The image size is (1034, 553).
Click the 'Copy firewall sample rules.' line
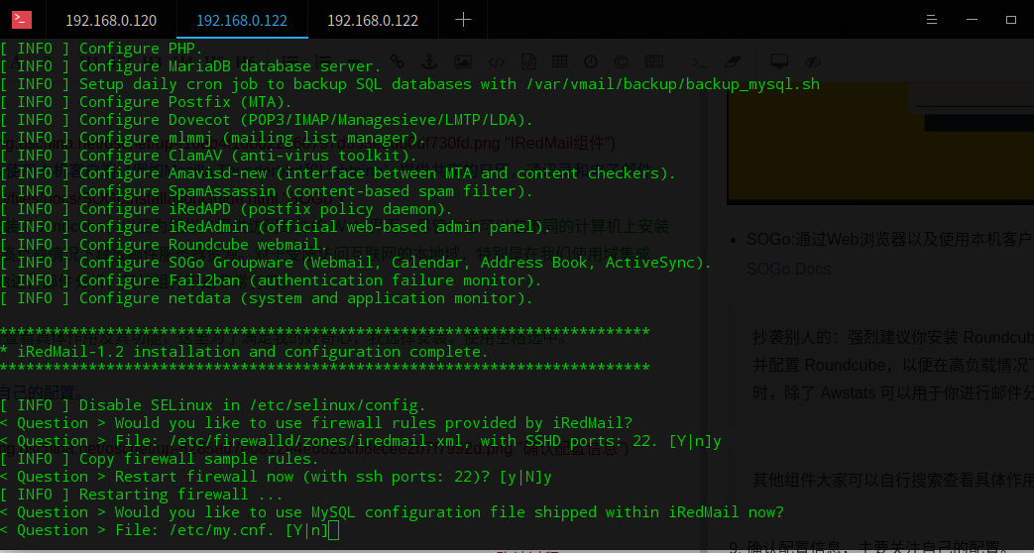[x=160, y=458]
